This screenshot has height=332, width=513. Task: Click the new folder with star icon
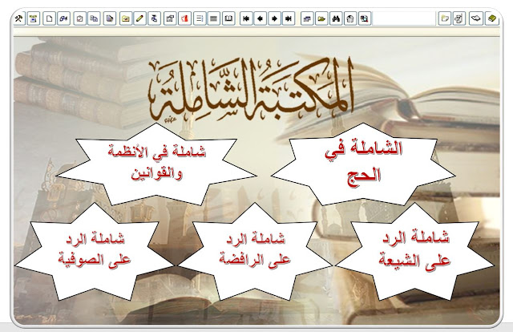(x=444, y=18)
